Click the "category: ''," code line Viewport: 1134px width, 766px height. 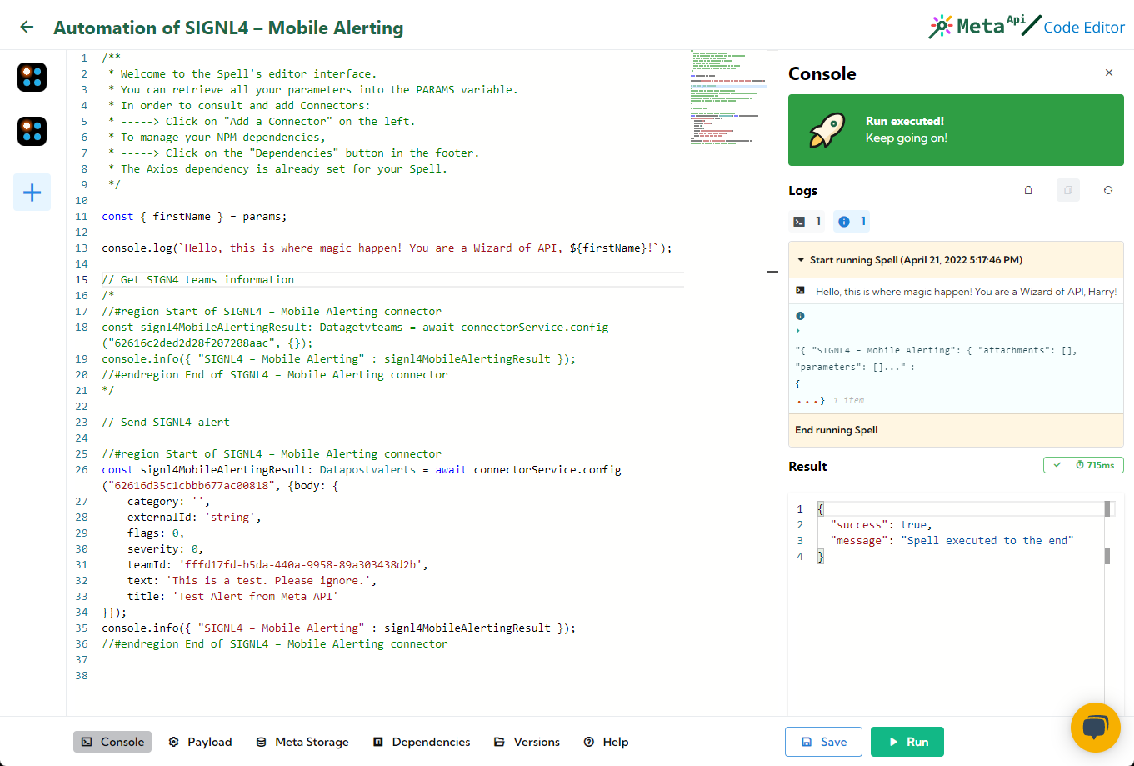pos(168,501)
